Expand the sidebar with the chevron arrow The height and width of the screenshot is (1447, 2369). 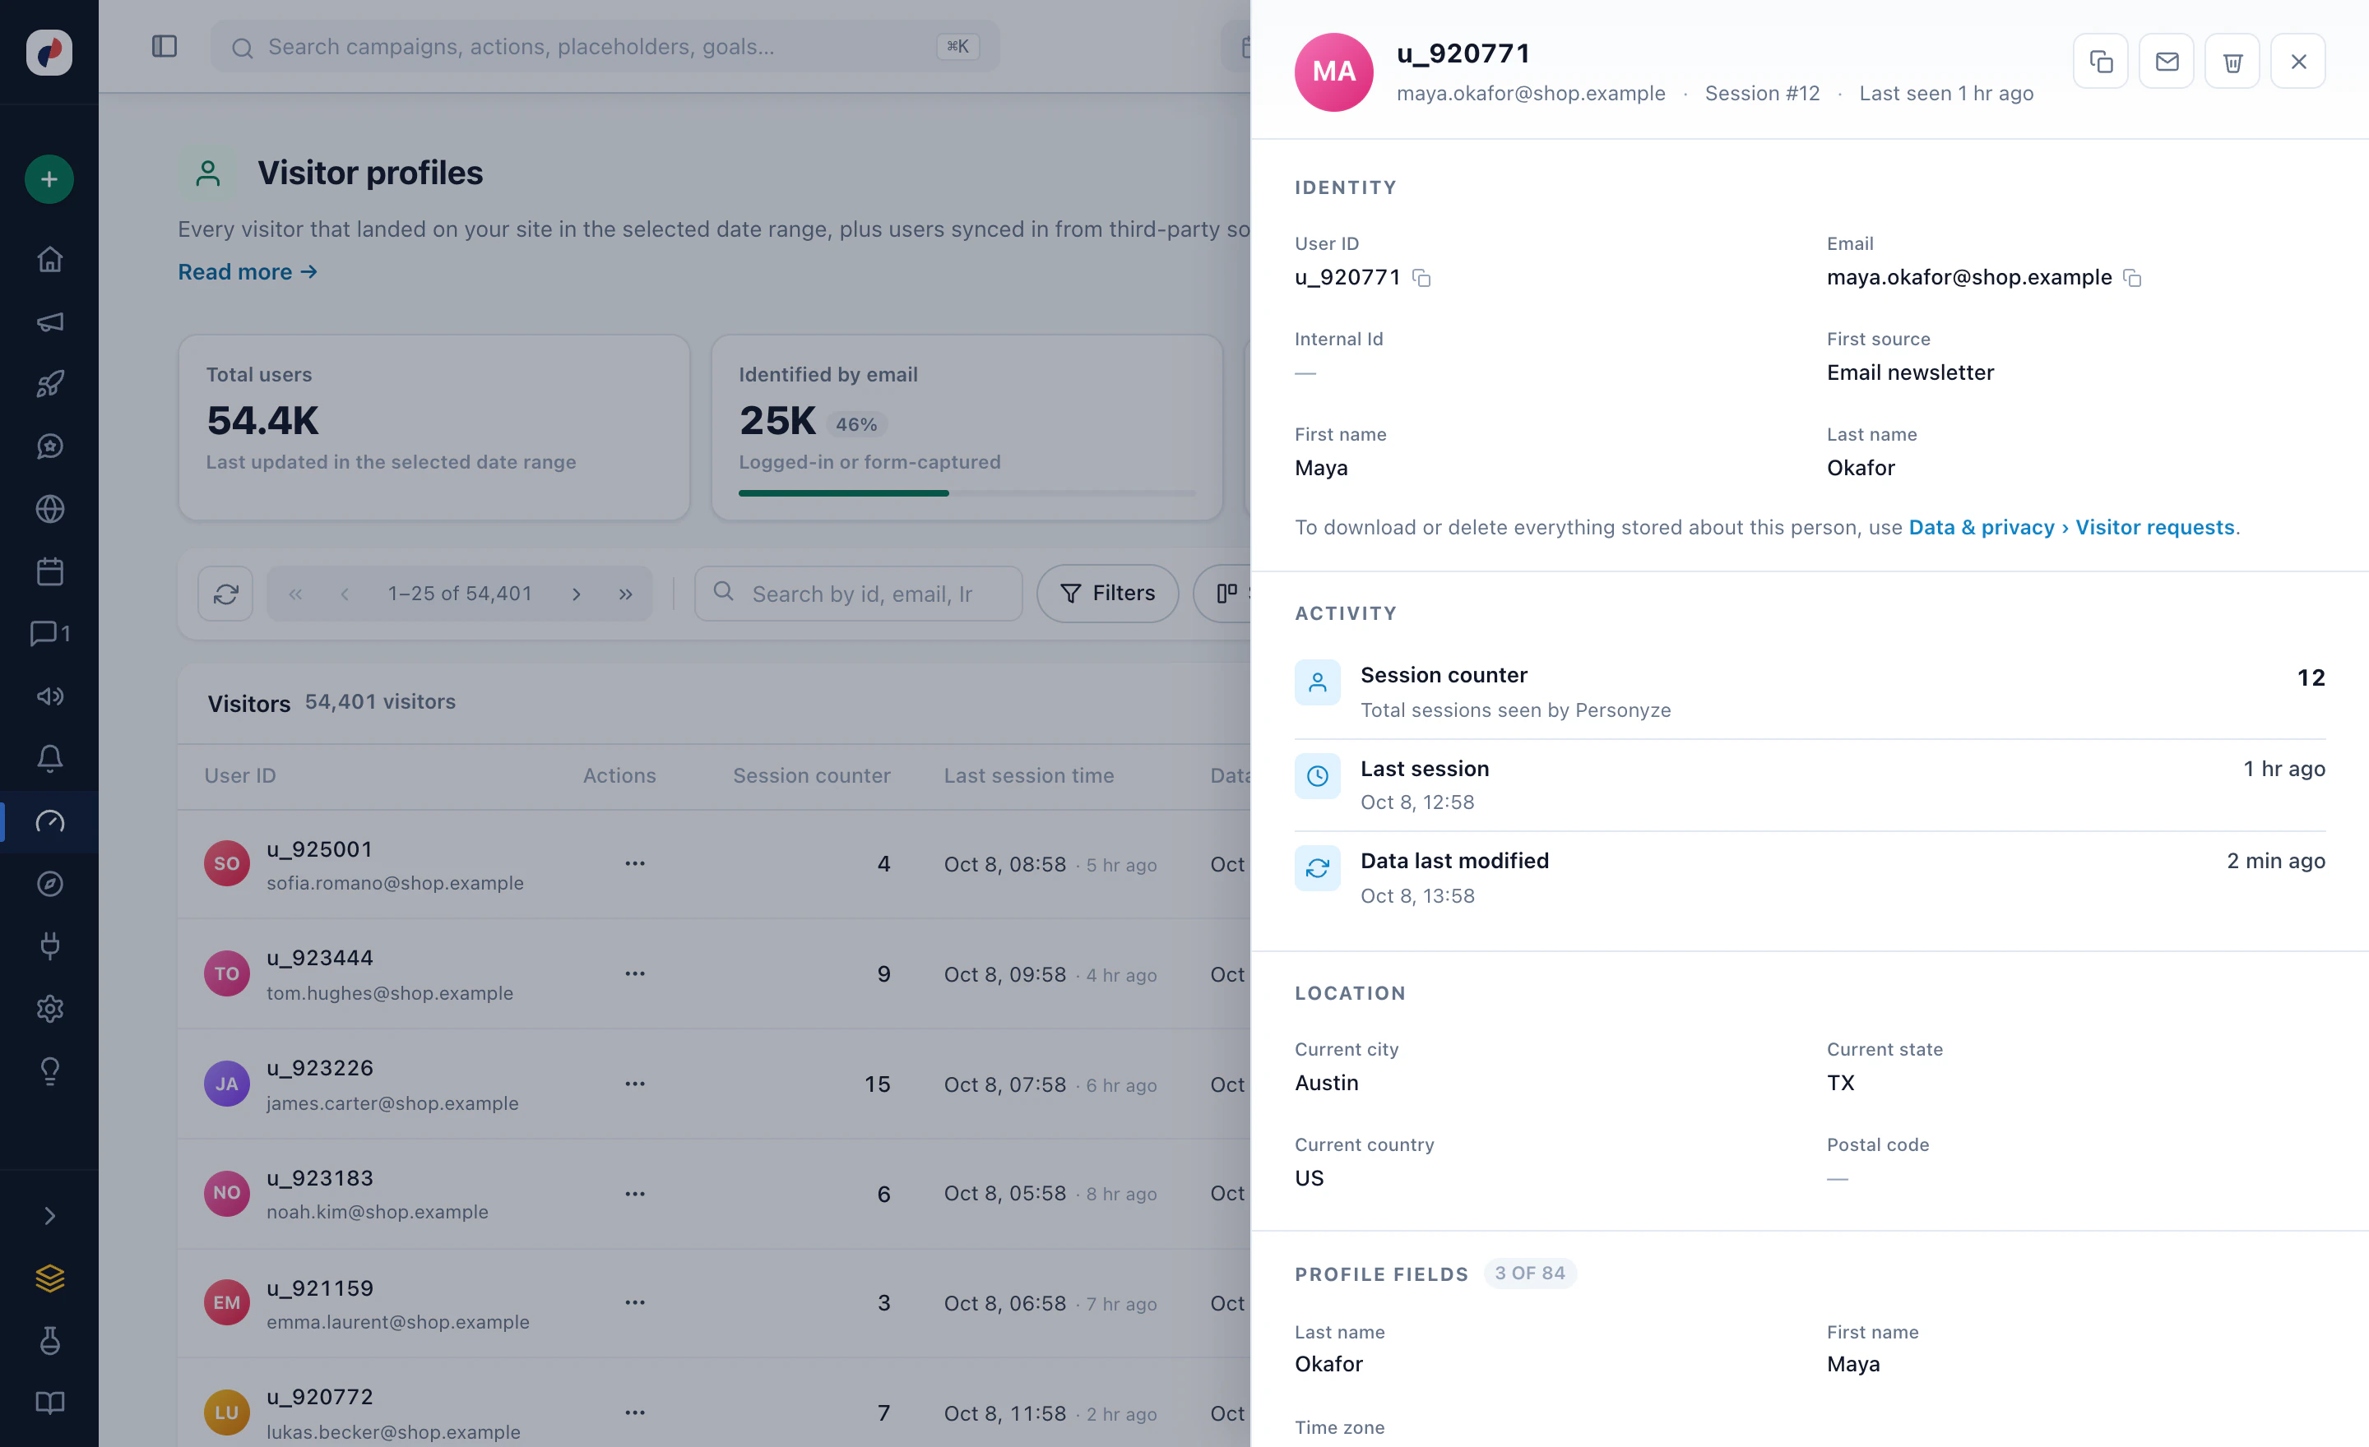click(49, 1217)
